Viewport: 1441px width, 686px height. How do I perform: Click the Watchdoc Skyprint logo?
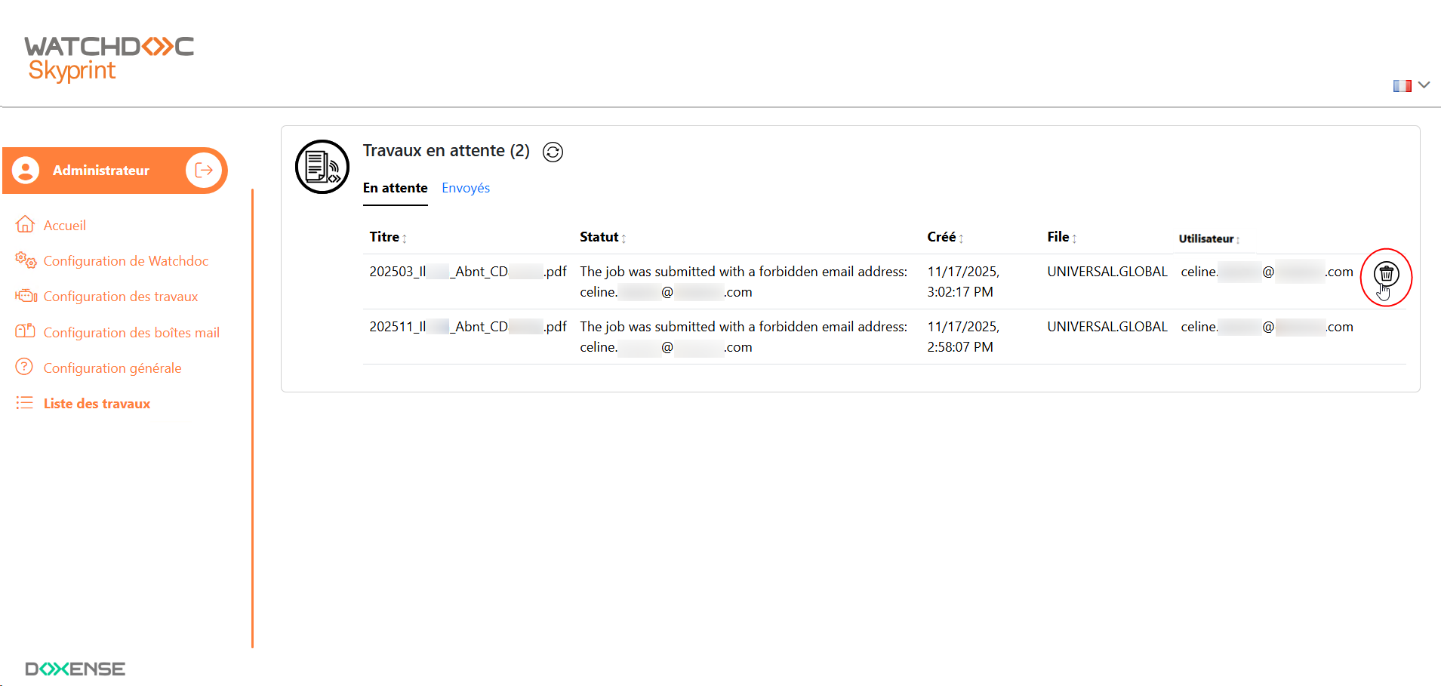click(109, 58)
